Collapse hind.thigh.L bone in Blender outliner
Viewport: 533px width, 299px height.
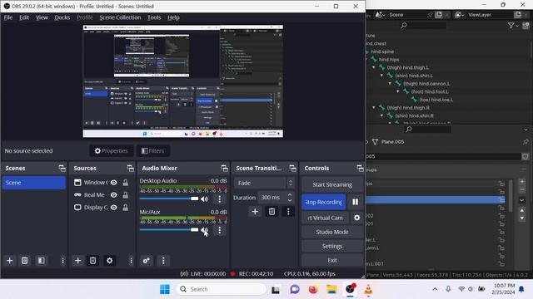(x=374, y=67)
